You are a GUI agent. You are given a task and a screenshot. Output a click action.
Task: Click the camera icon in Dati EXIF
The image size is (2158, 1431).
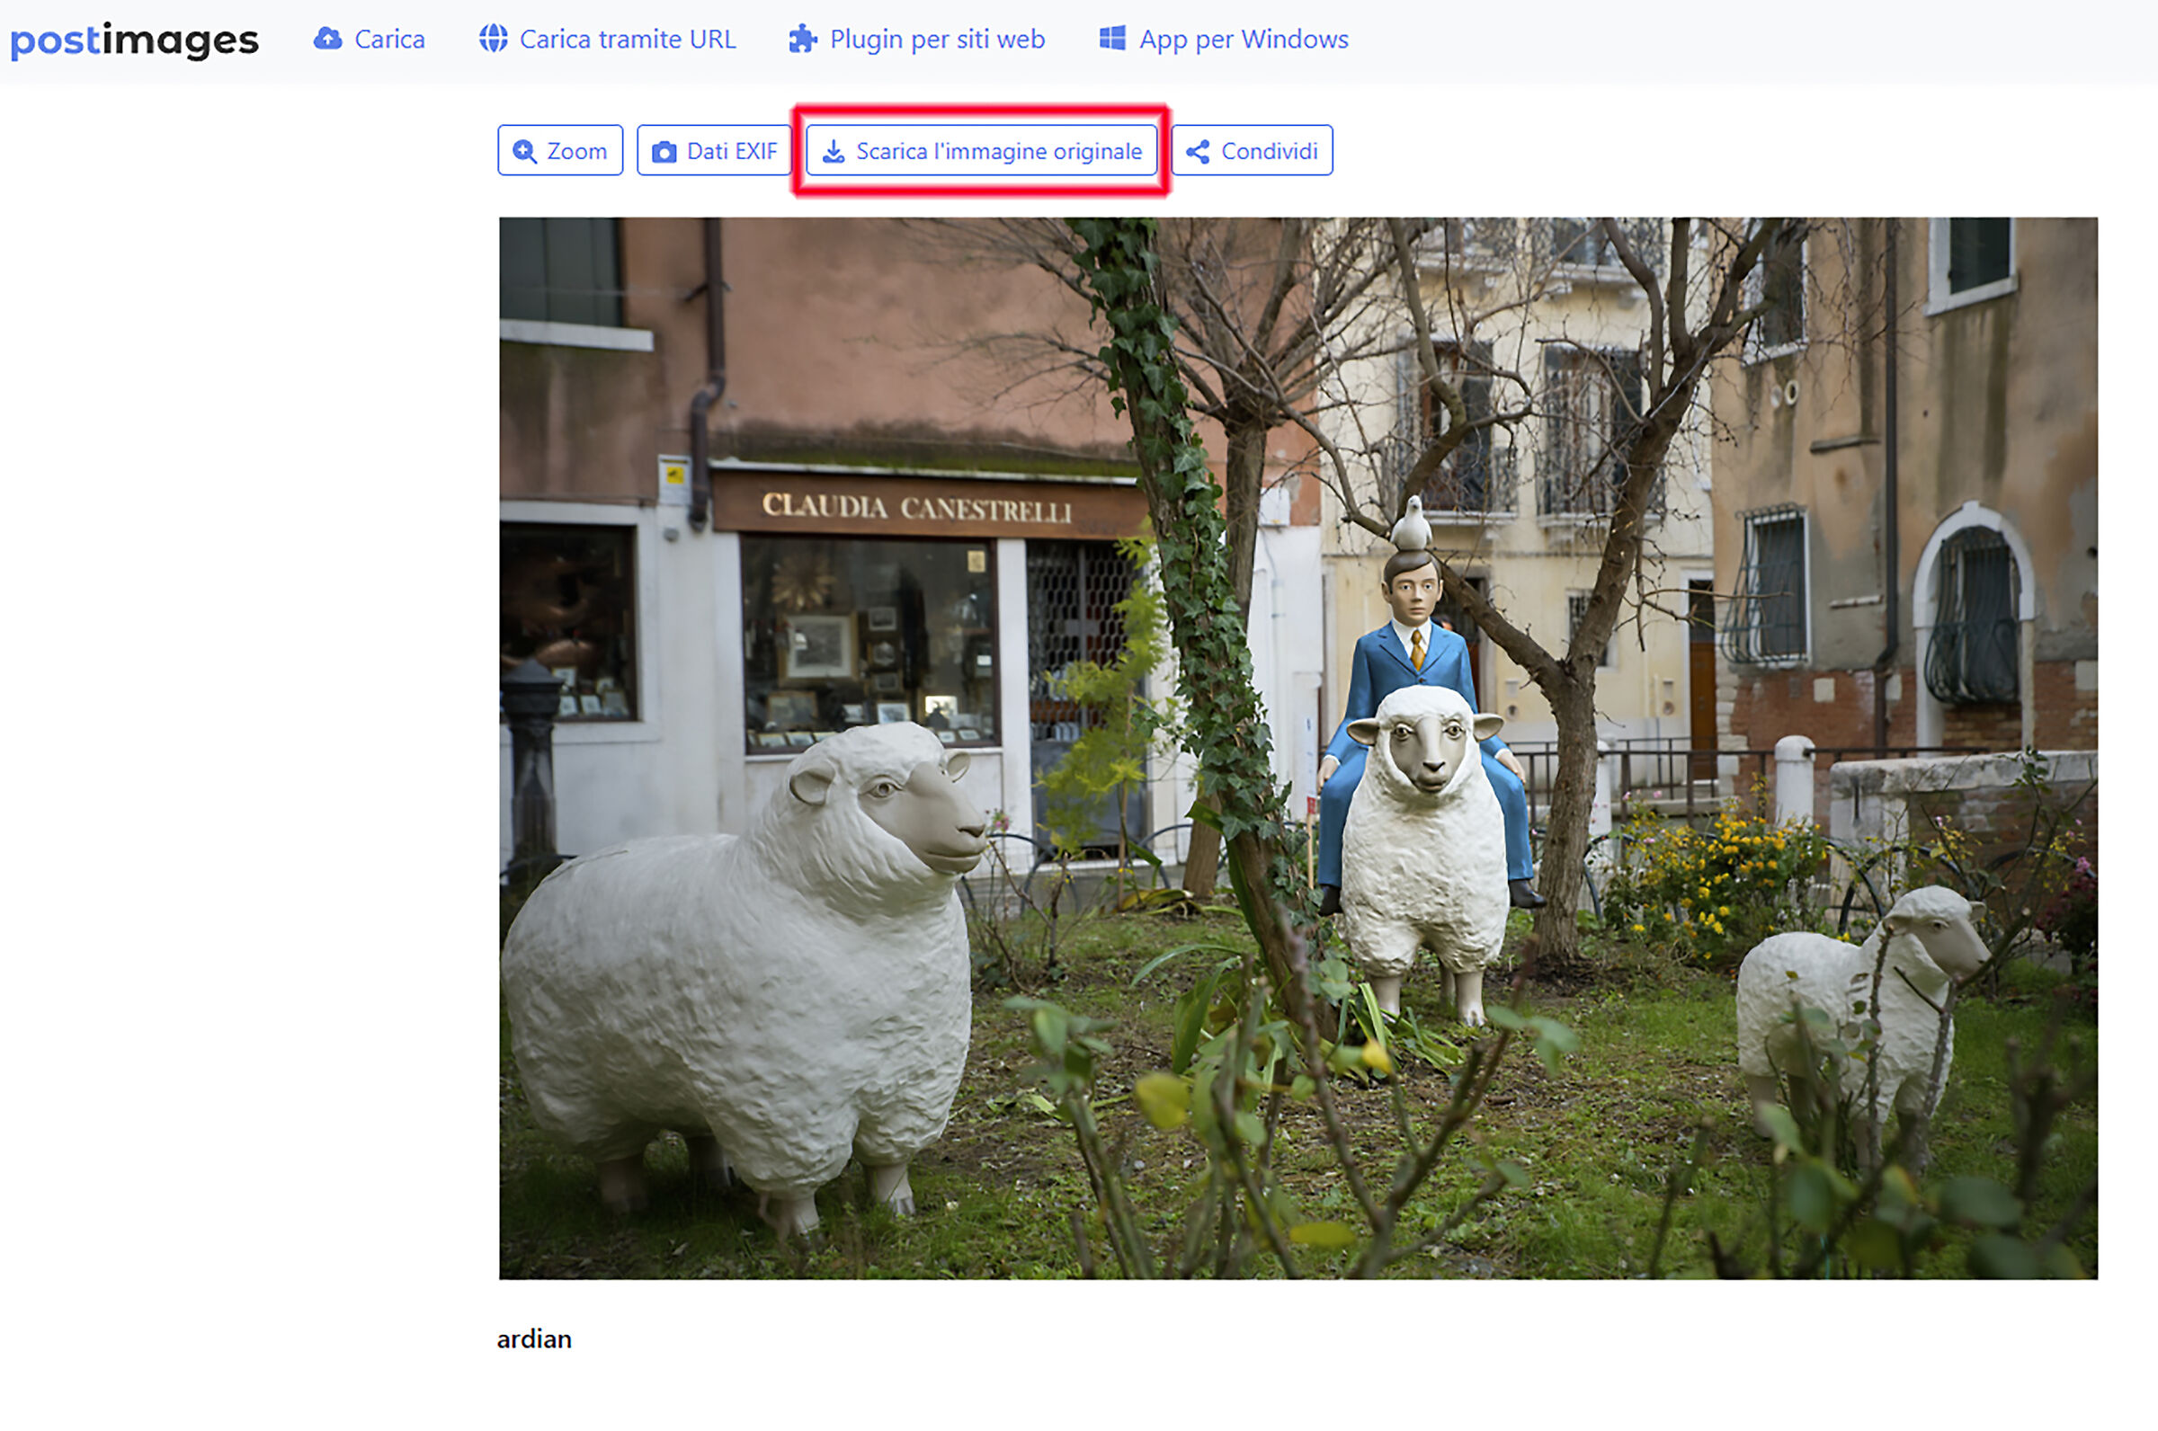[664, 152]
